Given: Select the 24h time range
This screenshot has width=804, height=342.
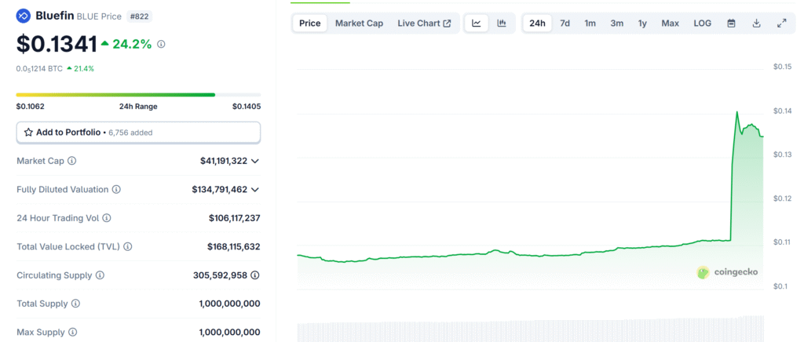Looking at the screenshot, I should pos(537,24).
